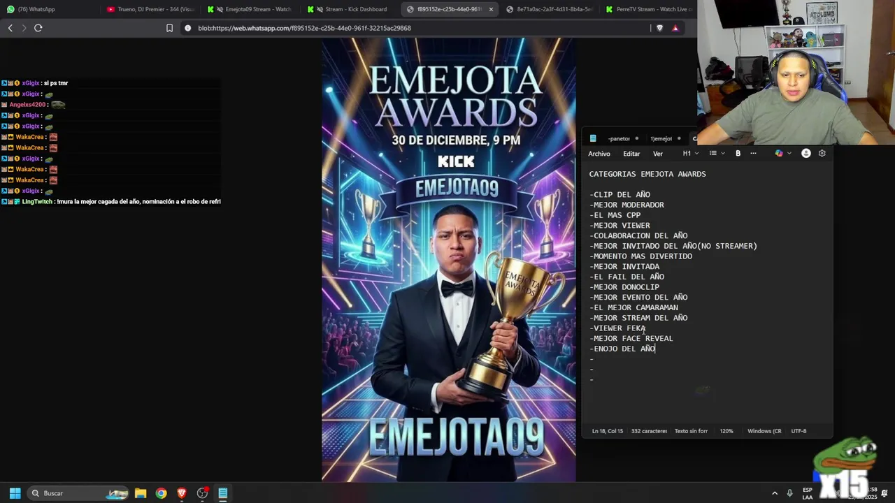The width and height of the screenshot is (895, 503).
Task: Open Notepad settings gear
Action: point(822,154)
